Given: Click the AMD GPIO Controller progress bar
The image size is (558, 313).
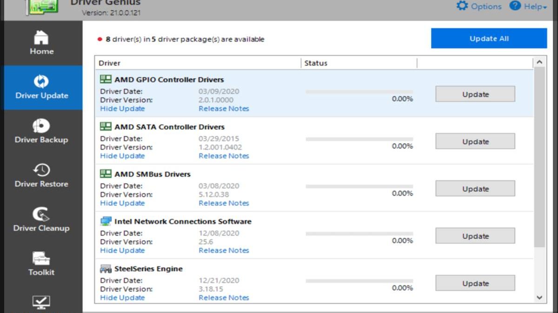Looking at the screenshot, I should [359, 92].
